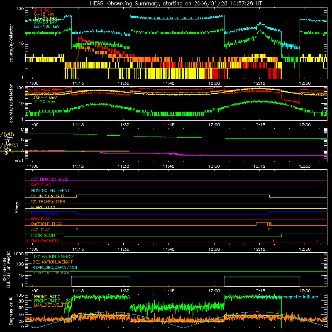Select the GAP_FLAG label
Image resolution: width=332 pixels, height=332 pixels.
(41, 185)
